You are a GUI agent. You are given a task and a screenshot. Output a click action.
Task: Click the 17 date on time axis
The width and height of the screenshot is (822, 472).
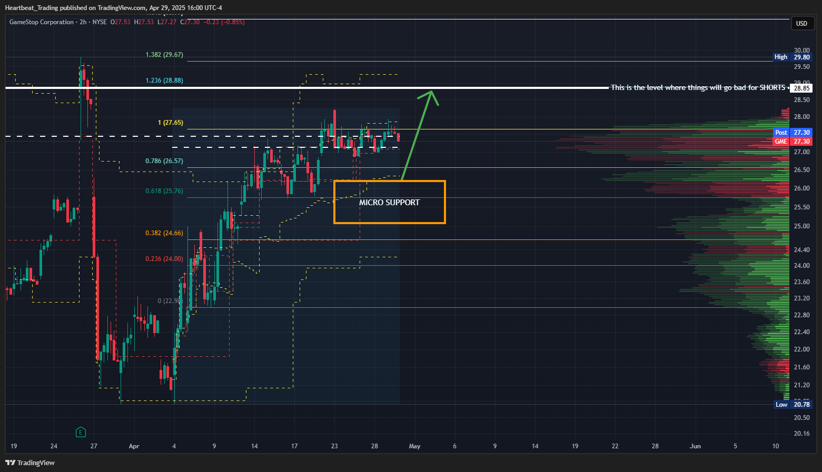(294, 446)
